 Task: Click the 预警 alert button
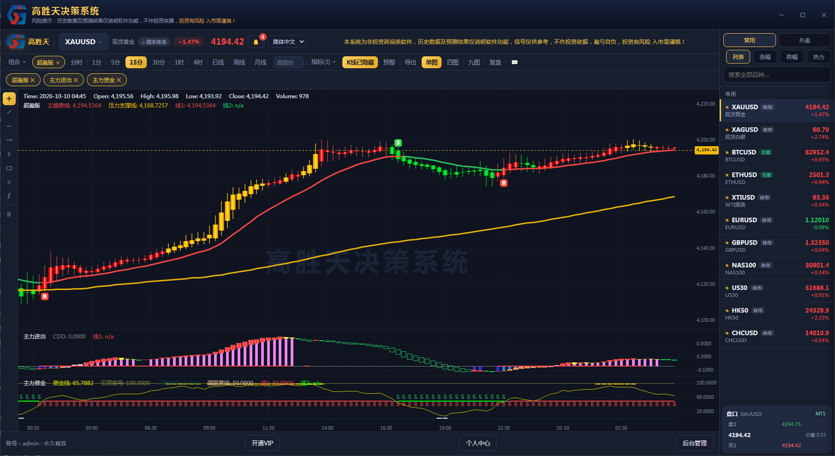389,62
